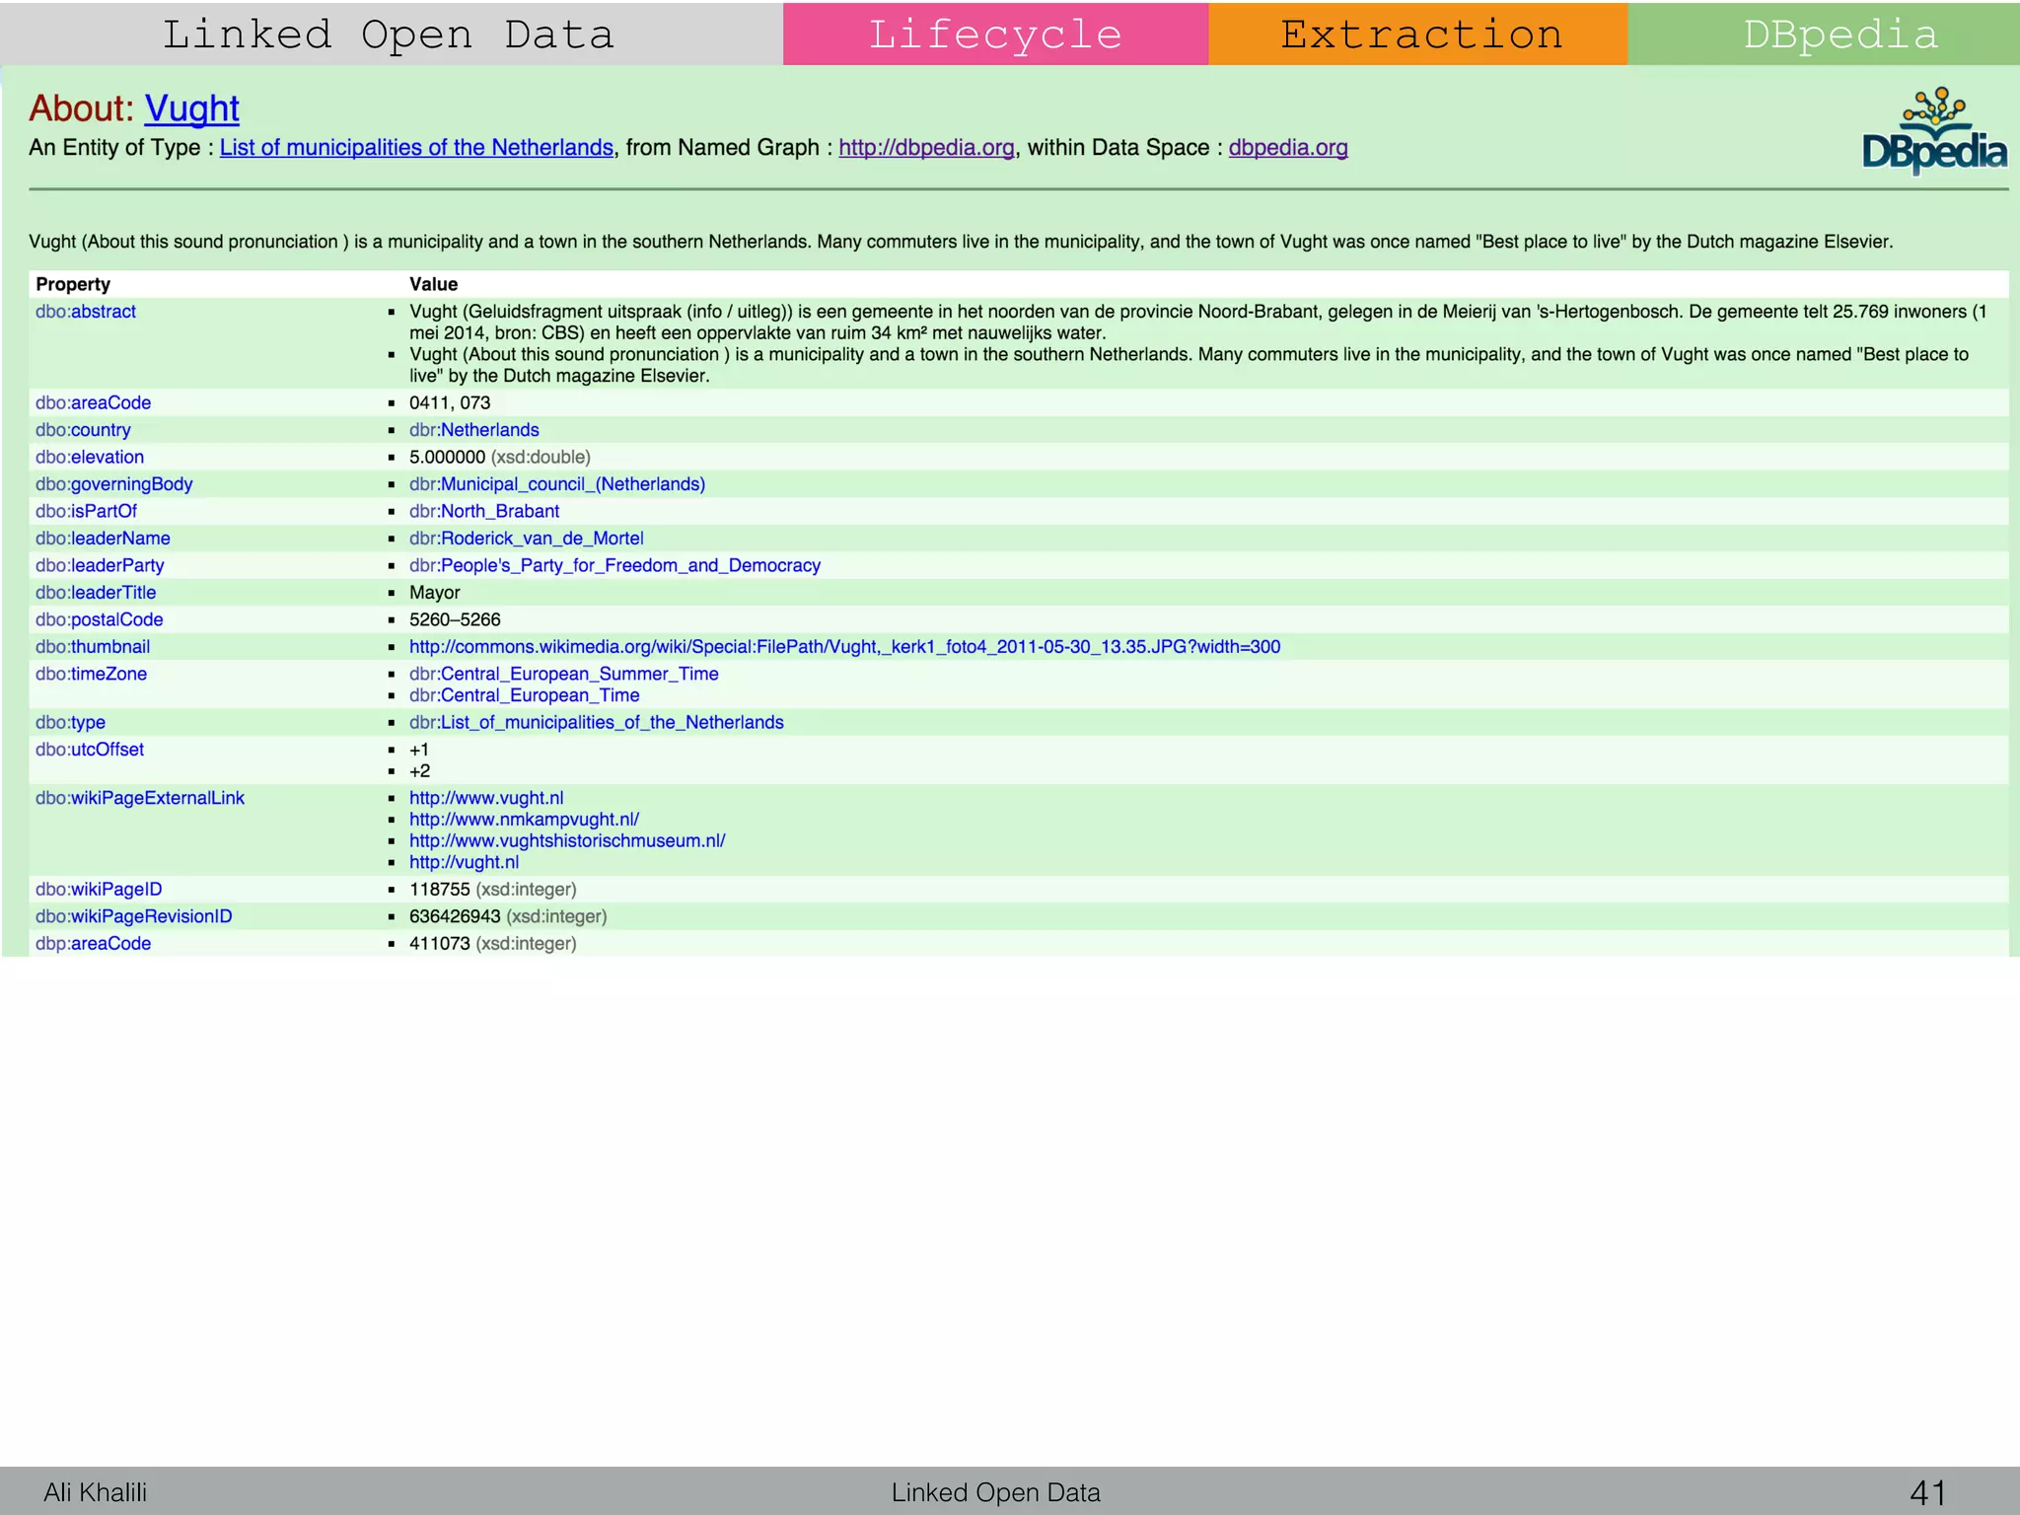Click the dbo:isPartOf property
2020x1515 pixels.
coord(87,512)
